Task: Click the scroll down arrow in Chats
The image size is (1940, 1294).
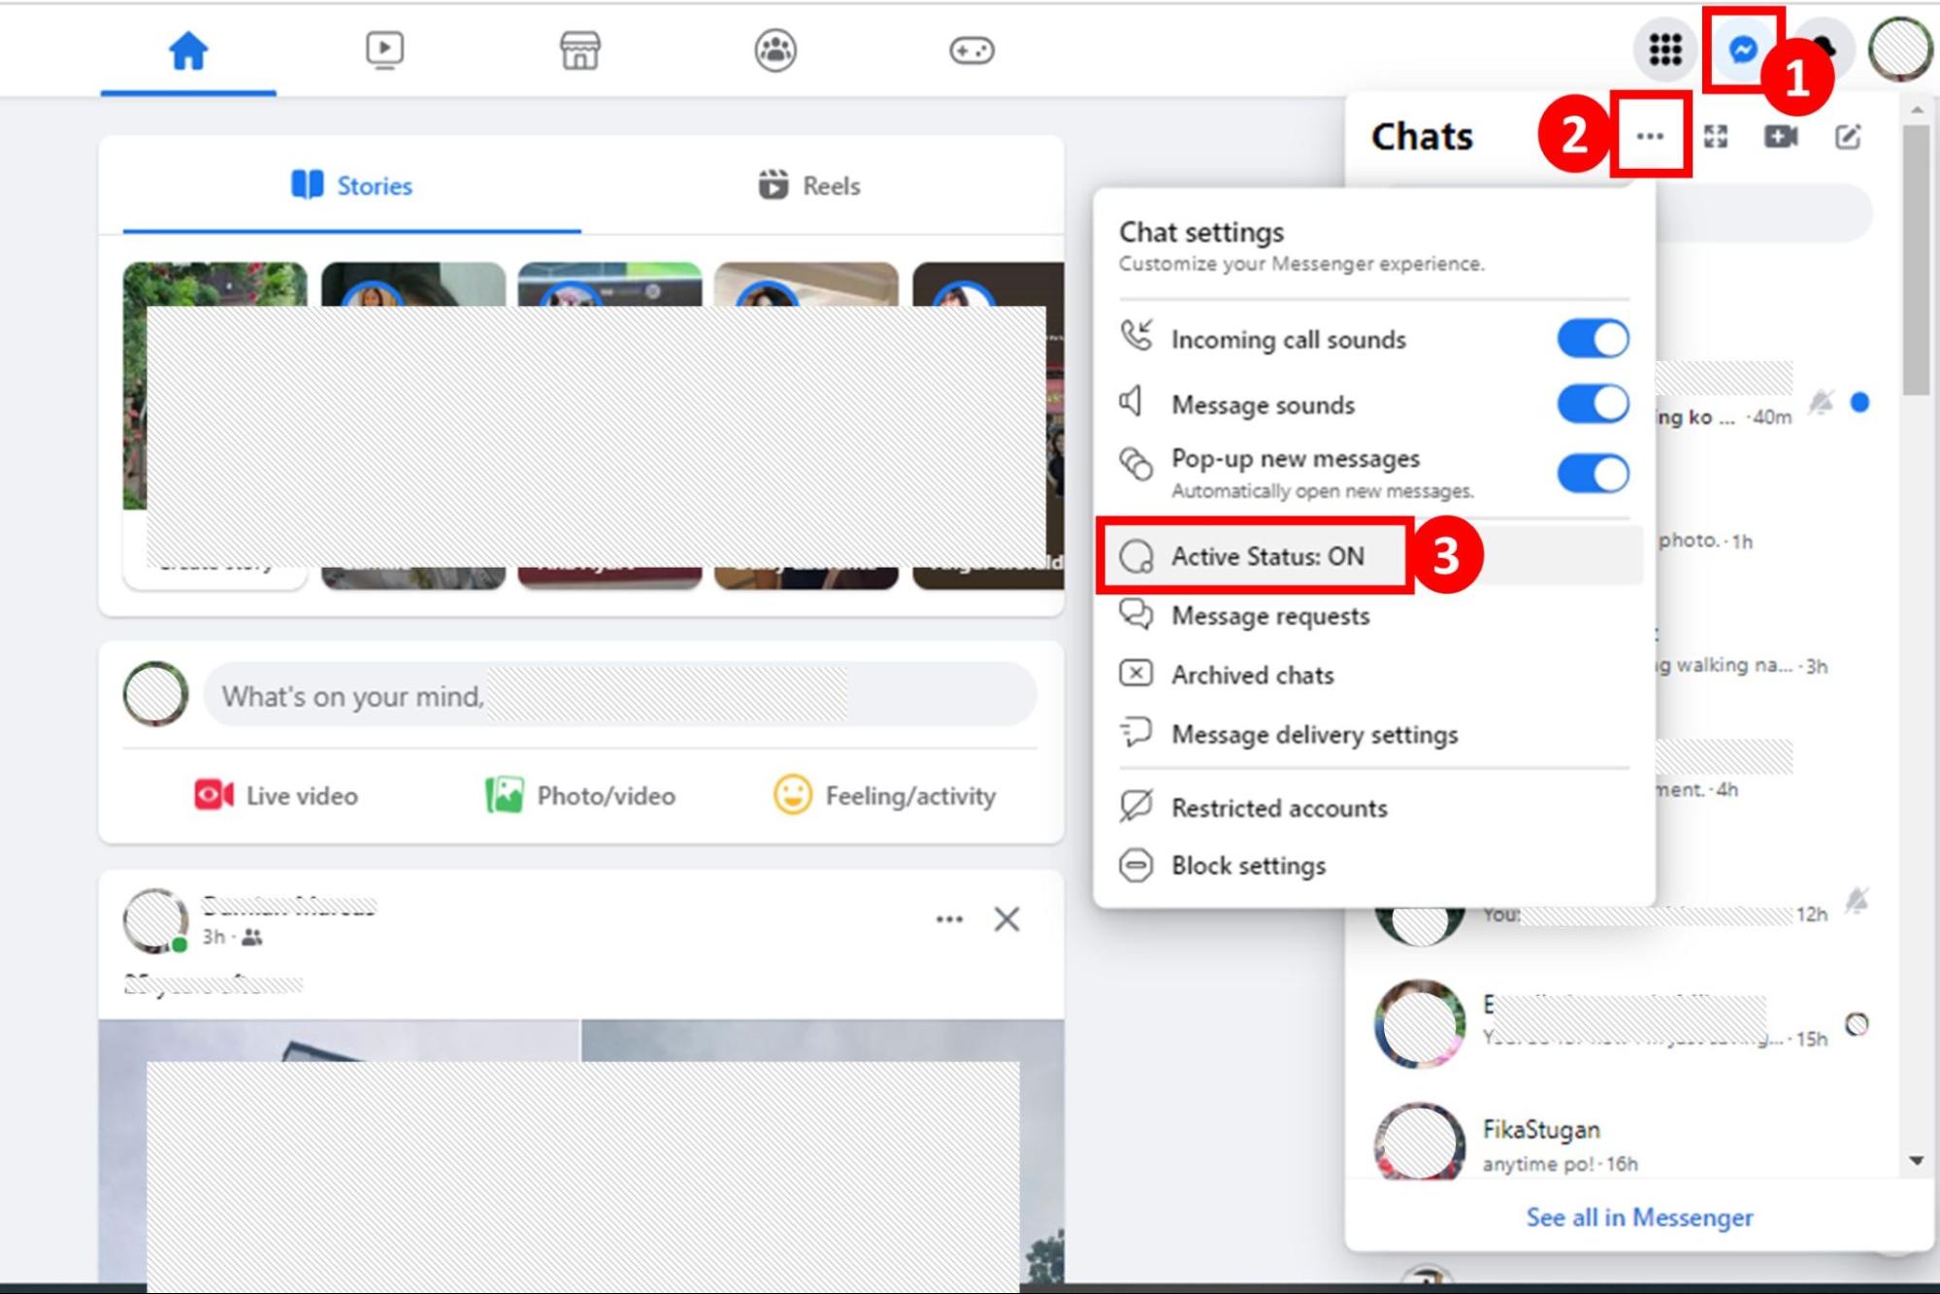Action: click(x=1916, y=1160)
